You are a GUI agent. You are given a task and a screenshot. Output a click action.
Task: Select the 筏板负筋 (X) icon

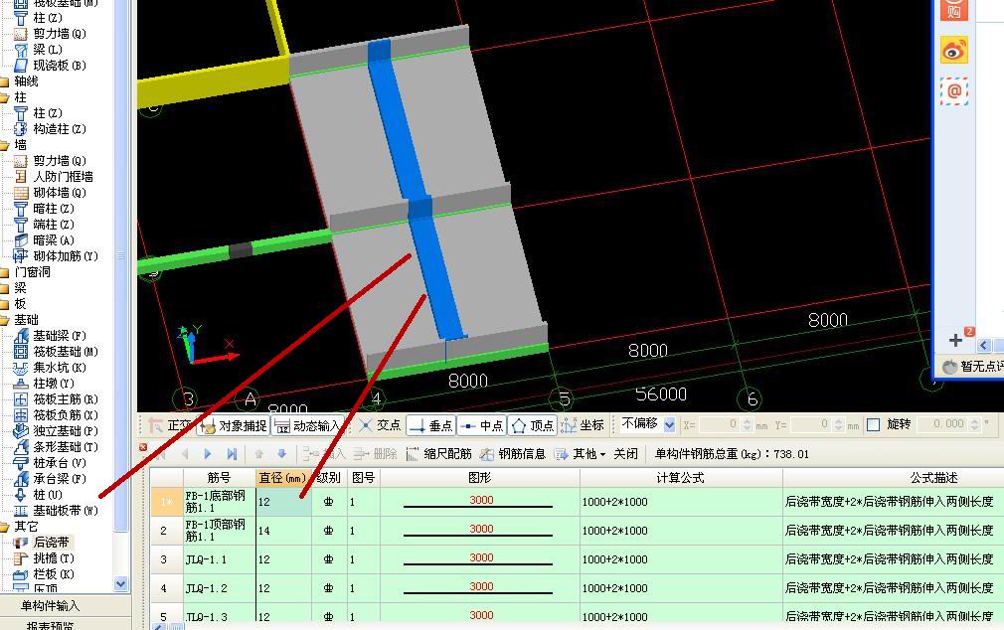click(21, 415)
